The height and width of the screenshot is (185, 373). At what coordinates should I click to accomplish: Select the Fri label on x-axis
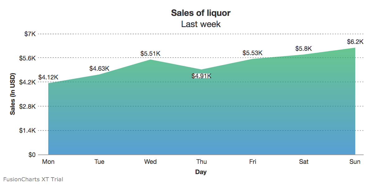pyautogui.click(x=253, y=162)
